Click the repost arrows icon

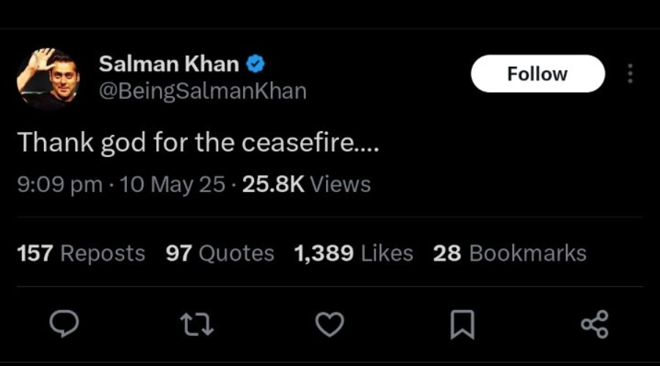[197, 324]
